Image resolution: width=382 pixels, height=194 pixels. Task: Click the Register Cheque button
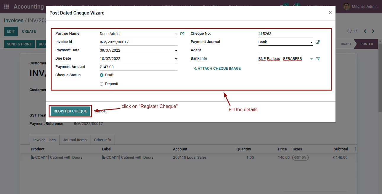pyautogui.click(x=70, y=111)
